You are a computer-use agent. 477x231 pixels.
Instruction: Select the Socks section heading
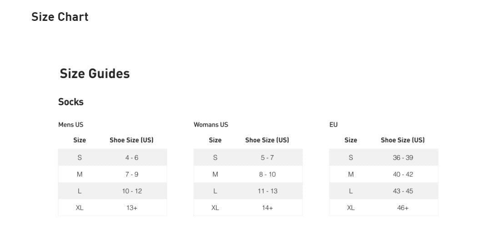point(71,102)
